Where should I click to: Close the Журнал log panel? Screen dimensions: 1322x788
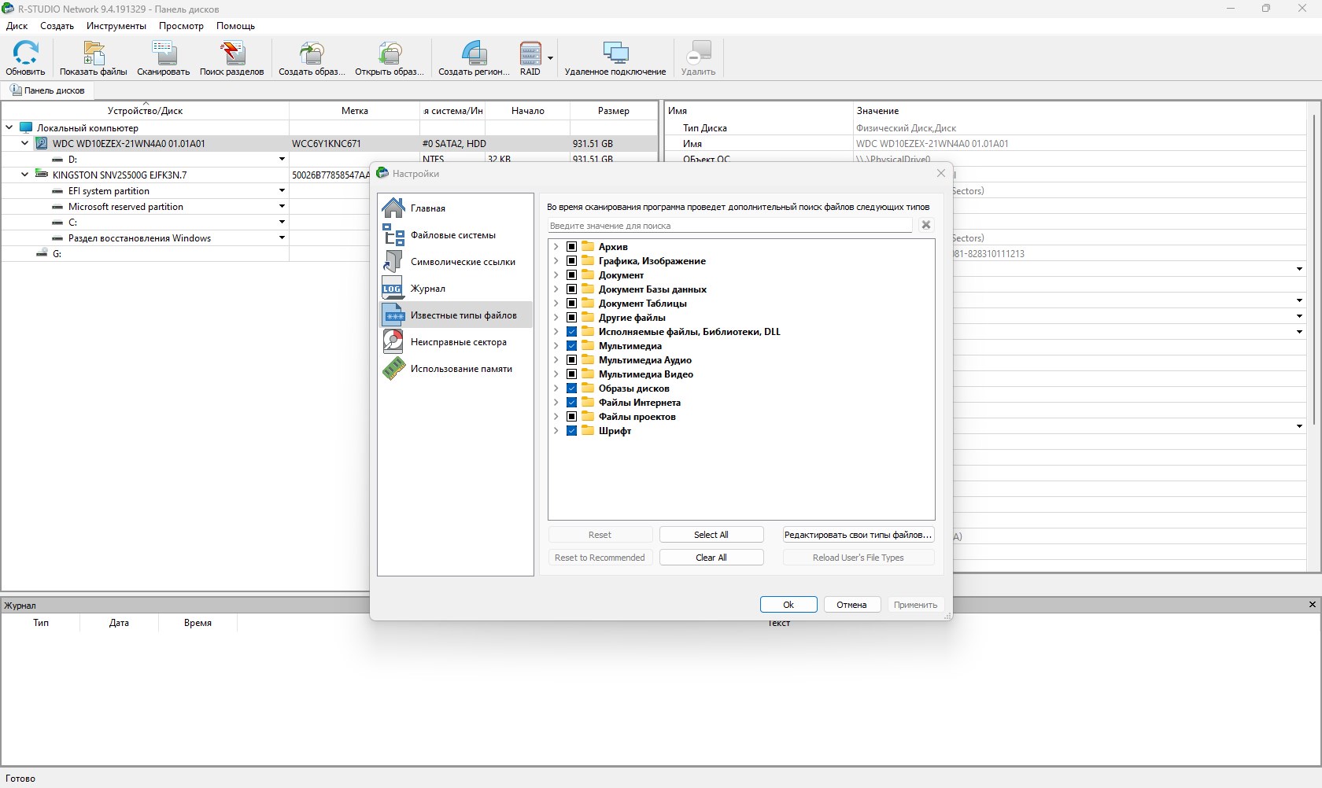(x=1312, y=605)
